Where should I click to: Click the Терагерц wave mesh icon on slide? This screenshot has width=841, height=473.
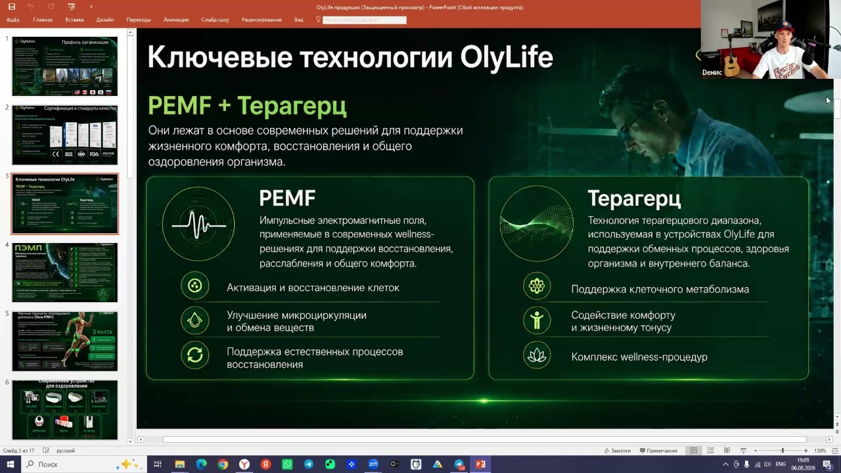pos(537,223)
